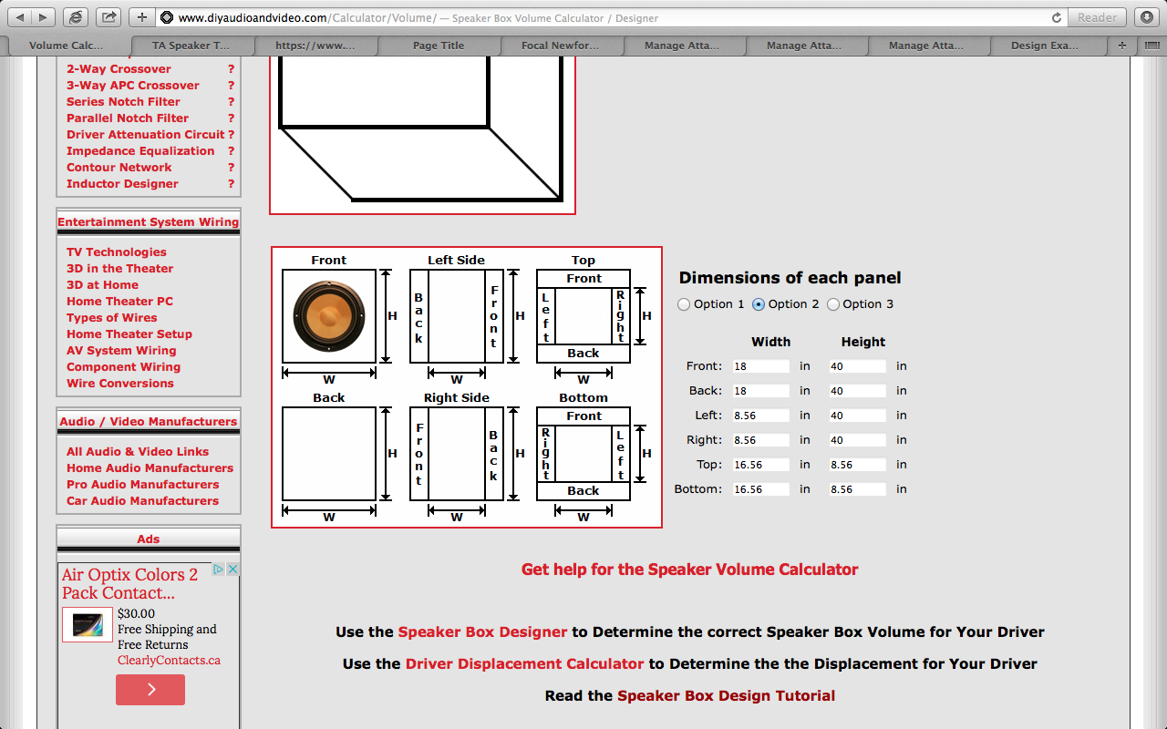1167x729 pixels.
Task: Open All Audio & Video Links
Action: [138, 452]
